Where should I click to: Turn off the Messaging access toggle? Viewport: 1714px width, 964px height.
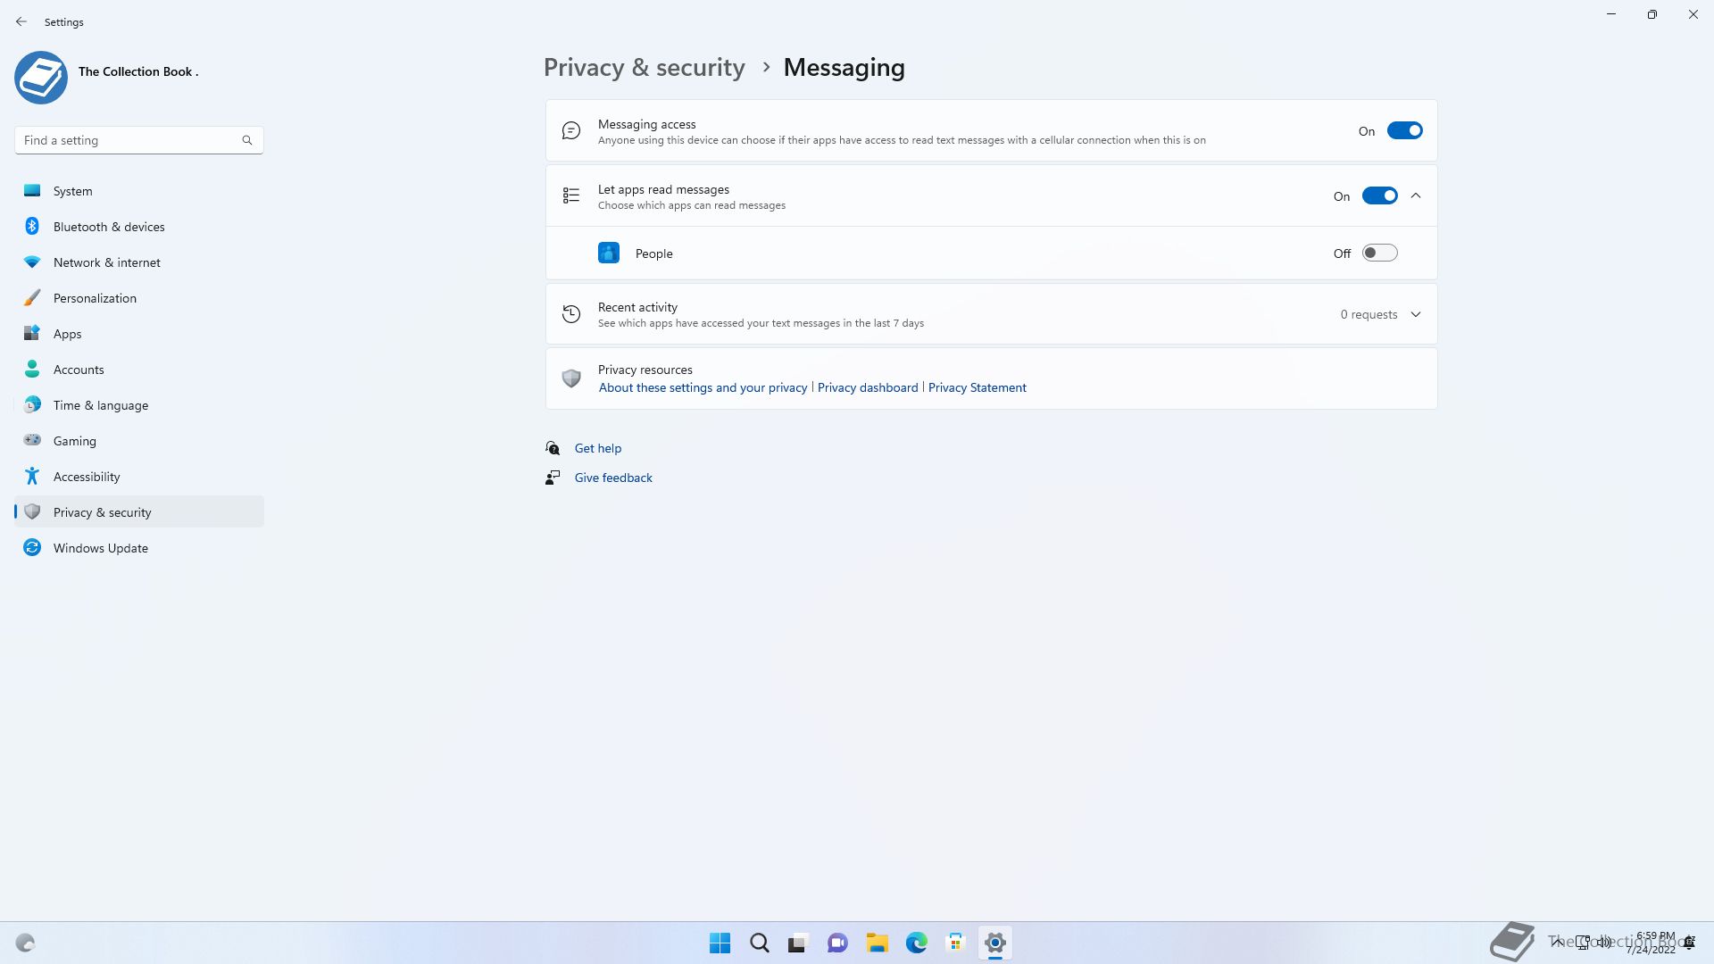1404,131
